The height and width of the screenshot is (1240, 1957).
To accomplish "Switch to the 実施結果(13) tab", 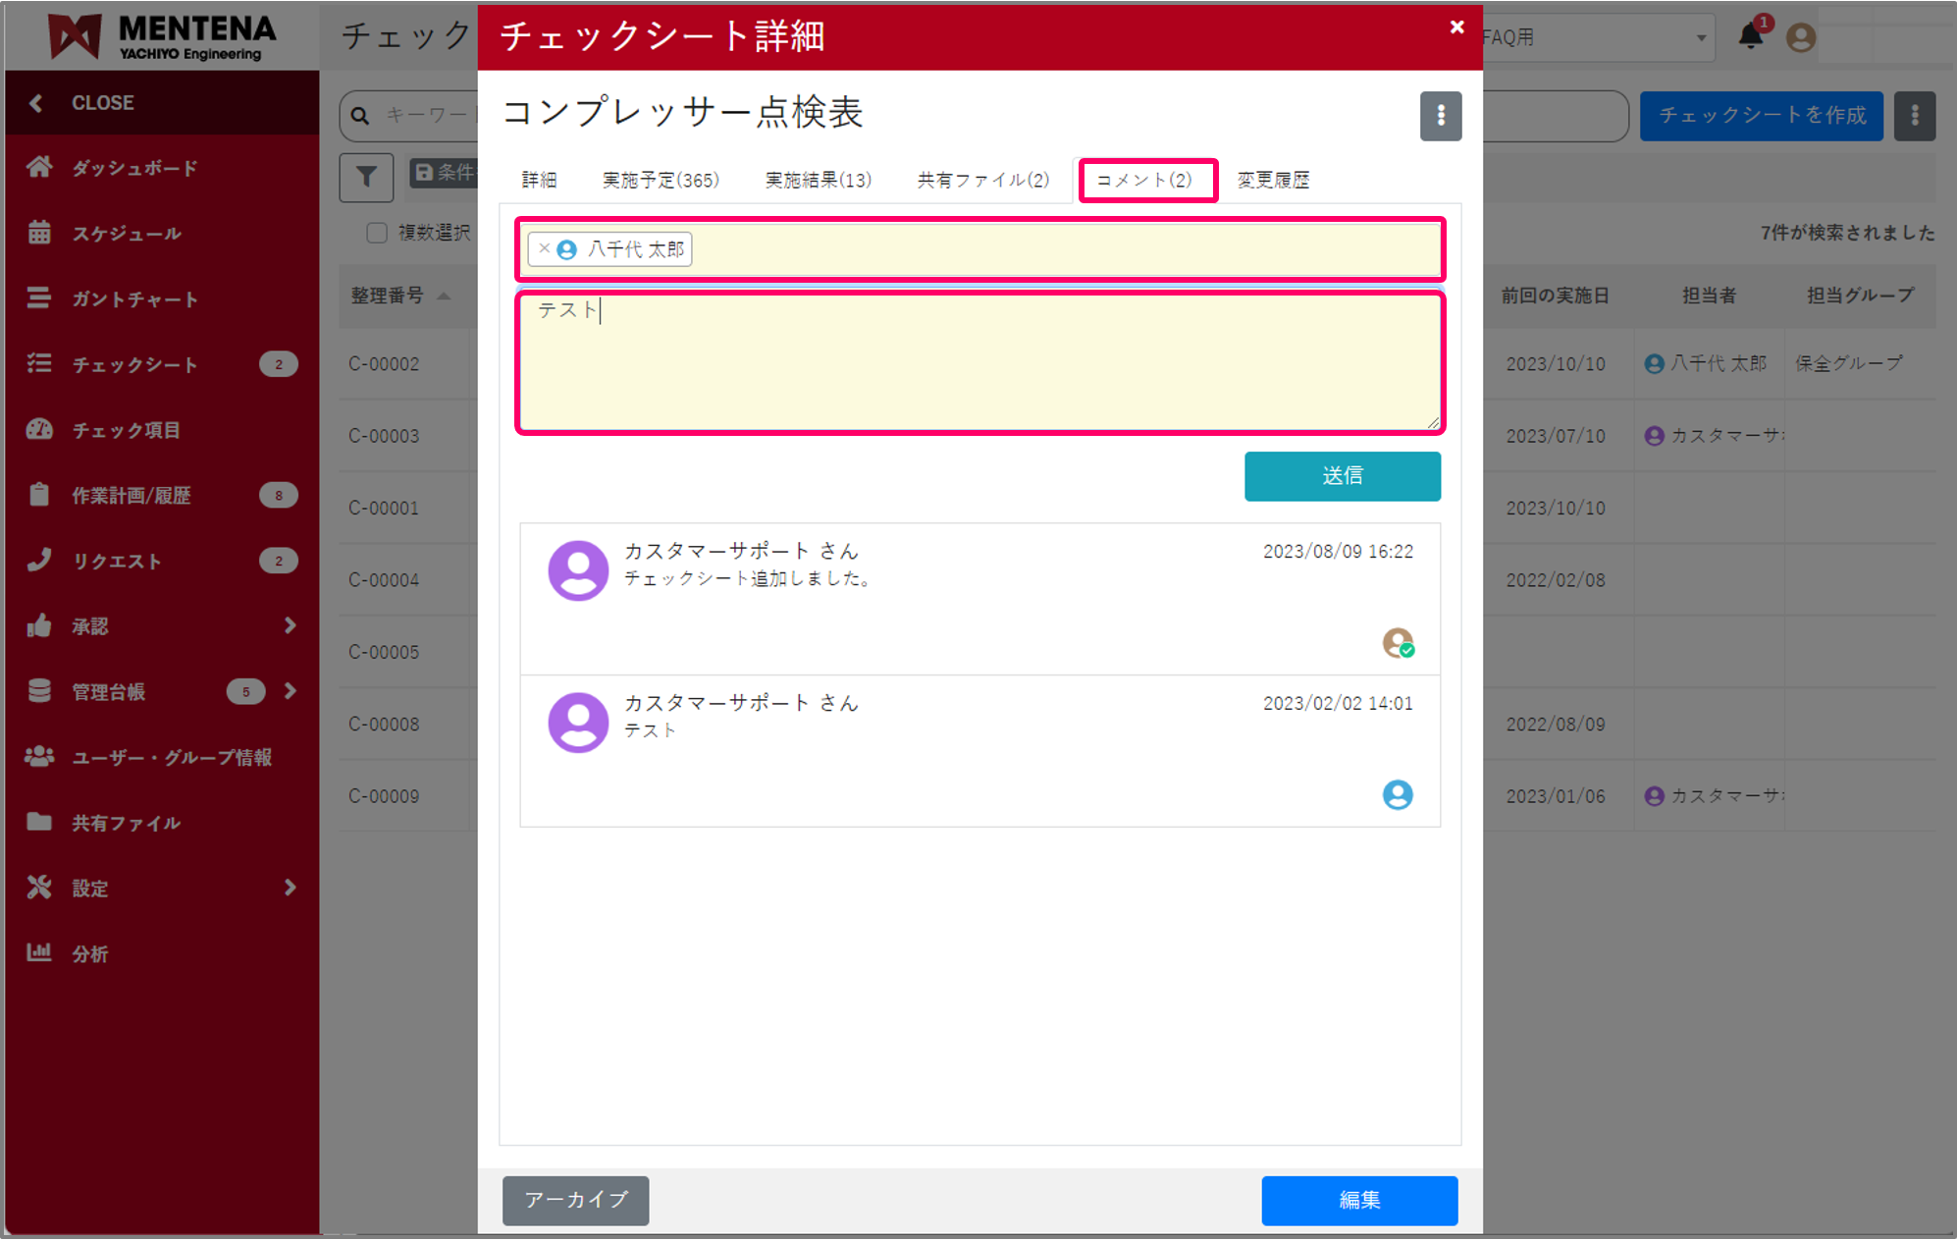I will pyautogui.click(x=818, y=180).
